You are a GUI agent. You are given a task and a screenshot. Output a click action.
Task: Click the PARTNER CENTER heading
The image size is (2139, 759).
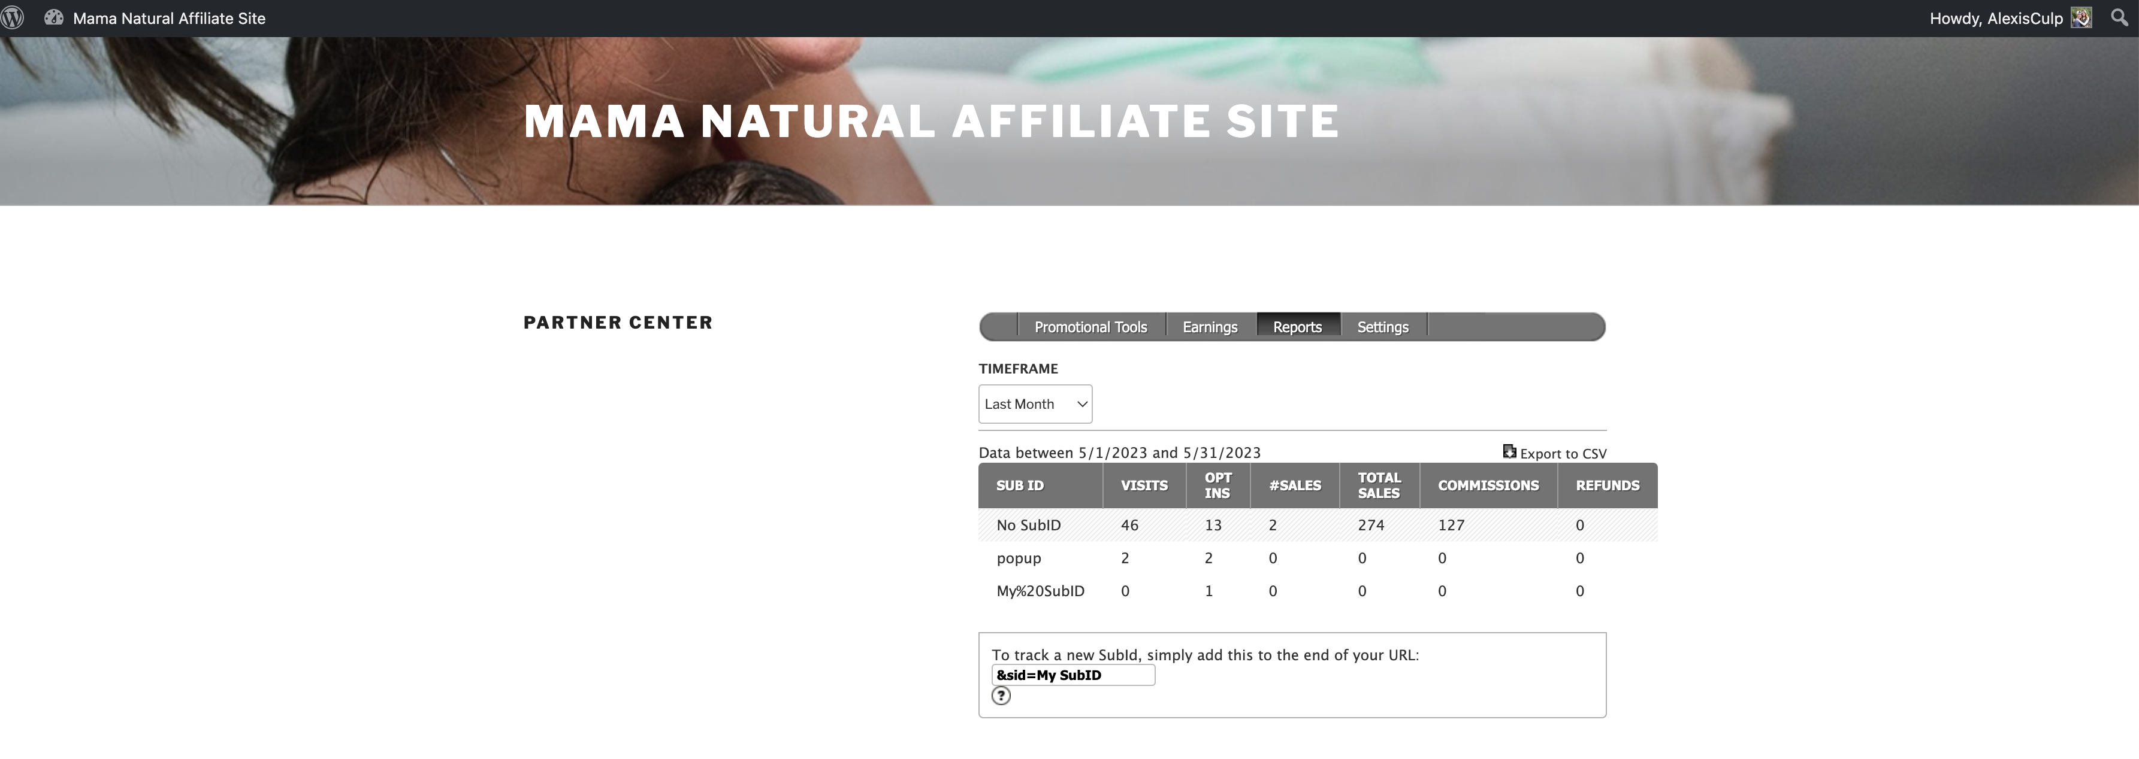click(618, 323)
